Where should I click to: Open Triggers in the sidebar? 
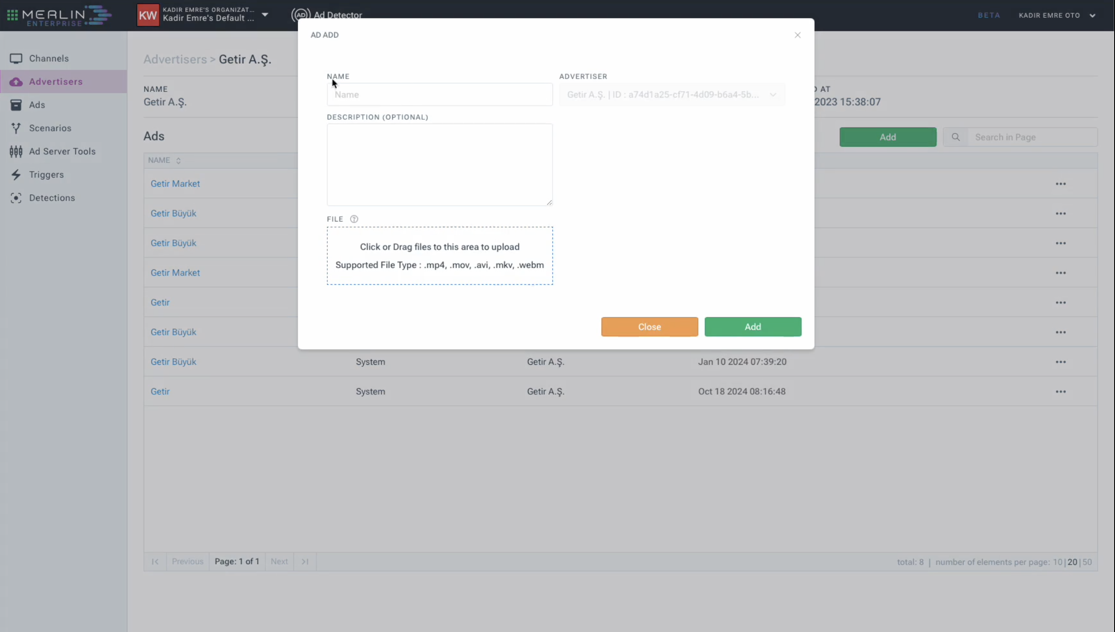click(x=63, y=174)
